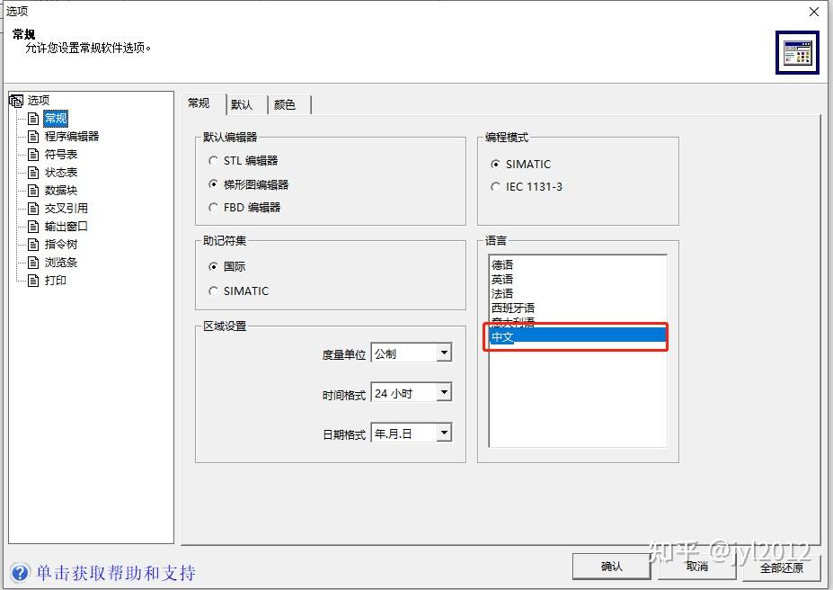
Task: Select the 符号表 icon in the options tree
Action: pos(31,154)
